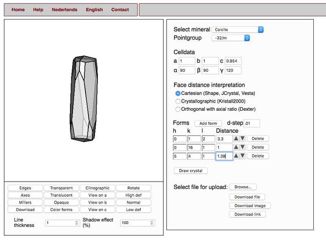Select Normal rendering
The height and width of the screenshot is (246, 326).
(134, 202)
